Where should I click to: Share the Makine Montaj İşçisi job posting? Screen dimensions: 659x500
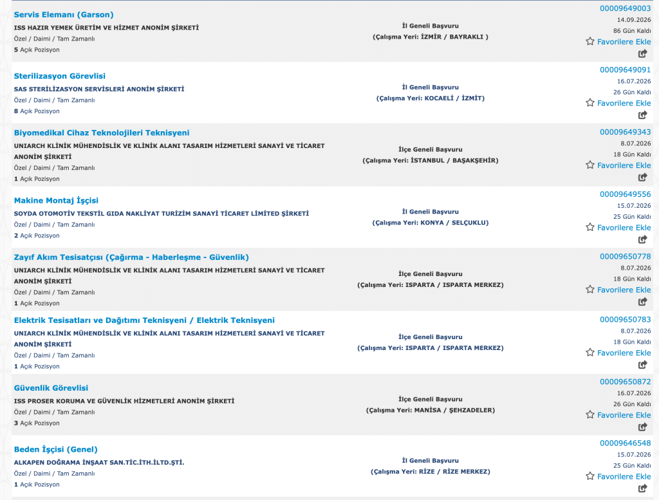(643, 239)
